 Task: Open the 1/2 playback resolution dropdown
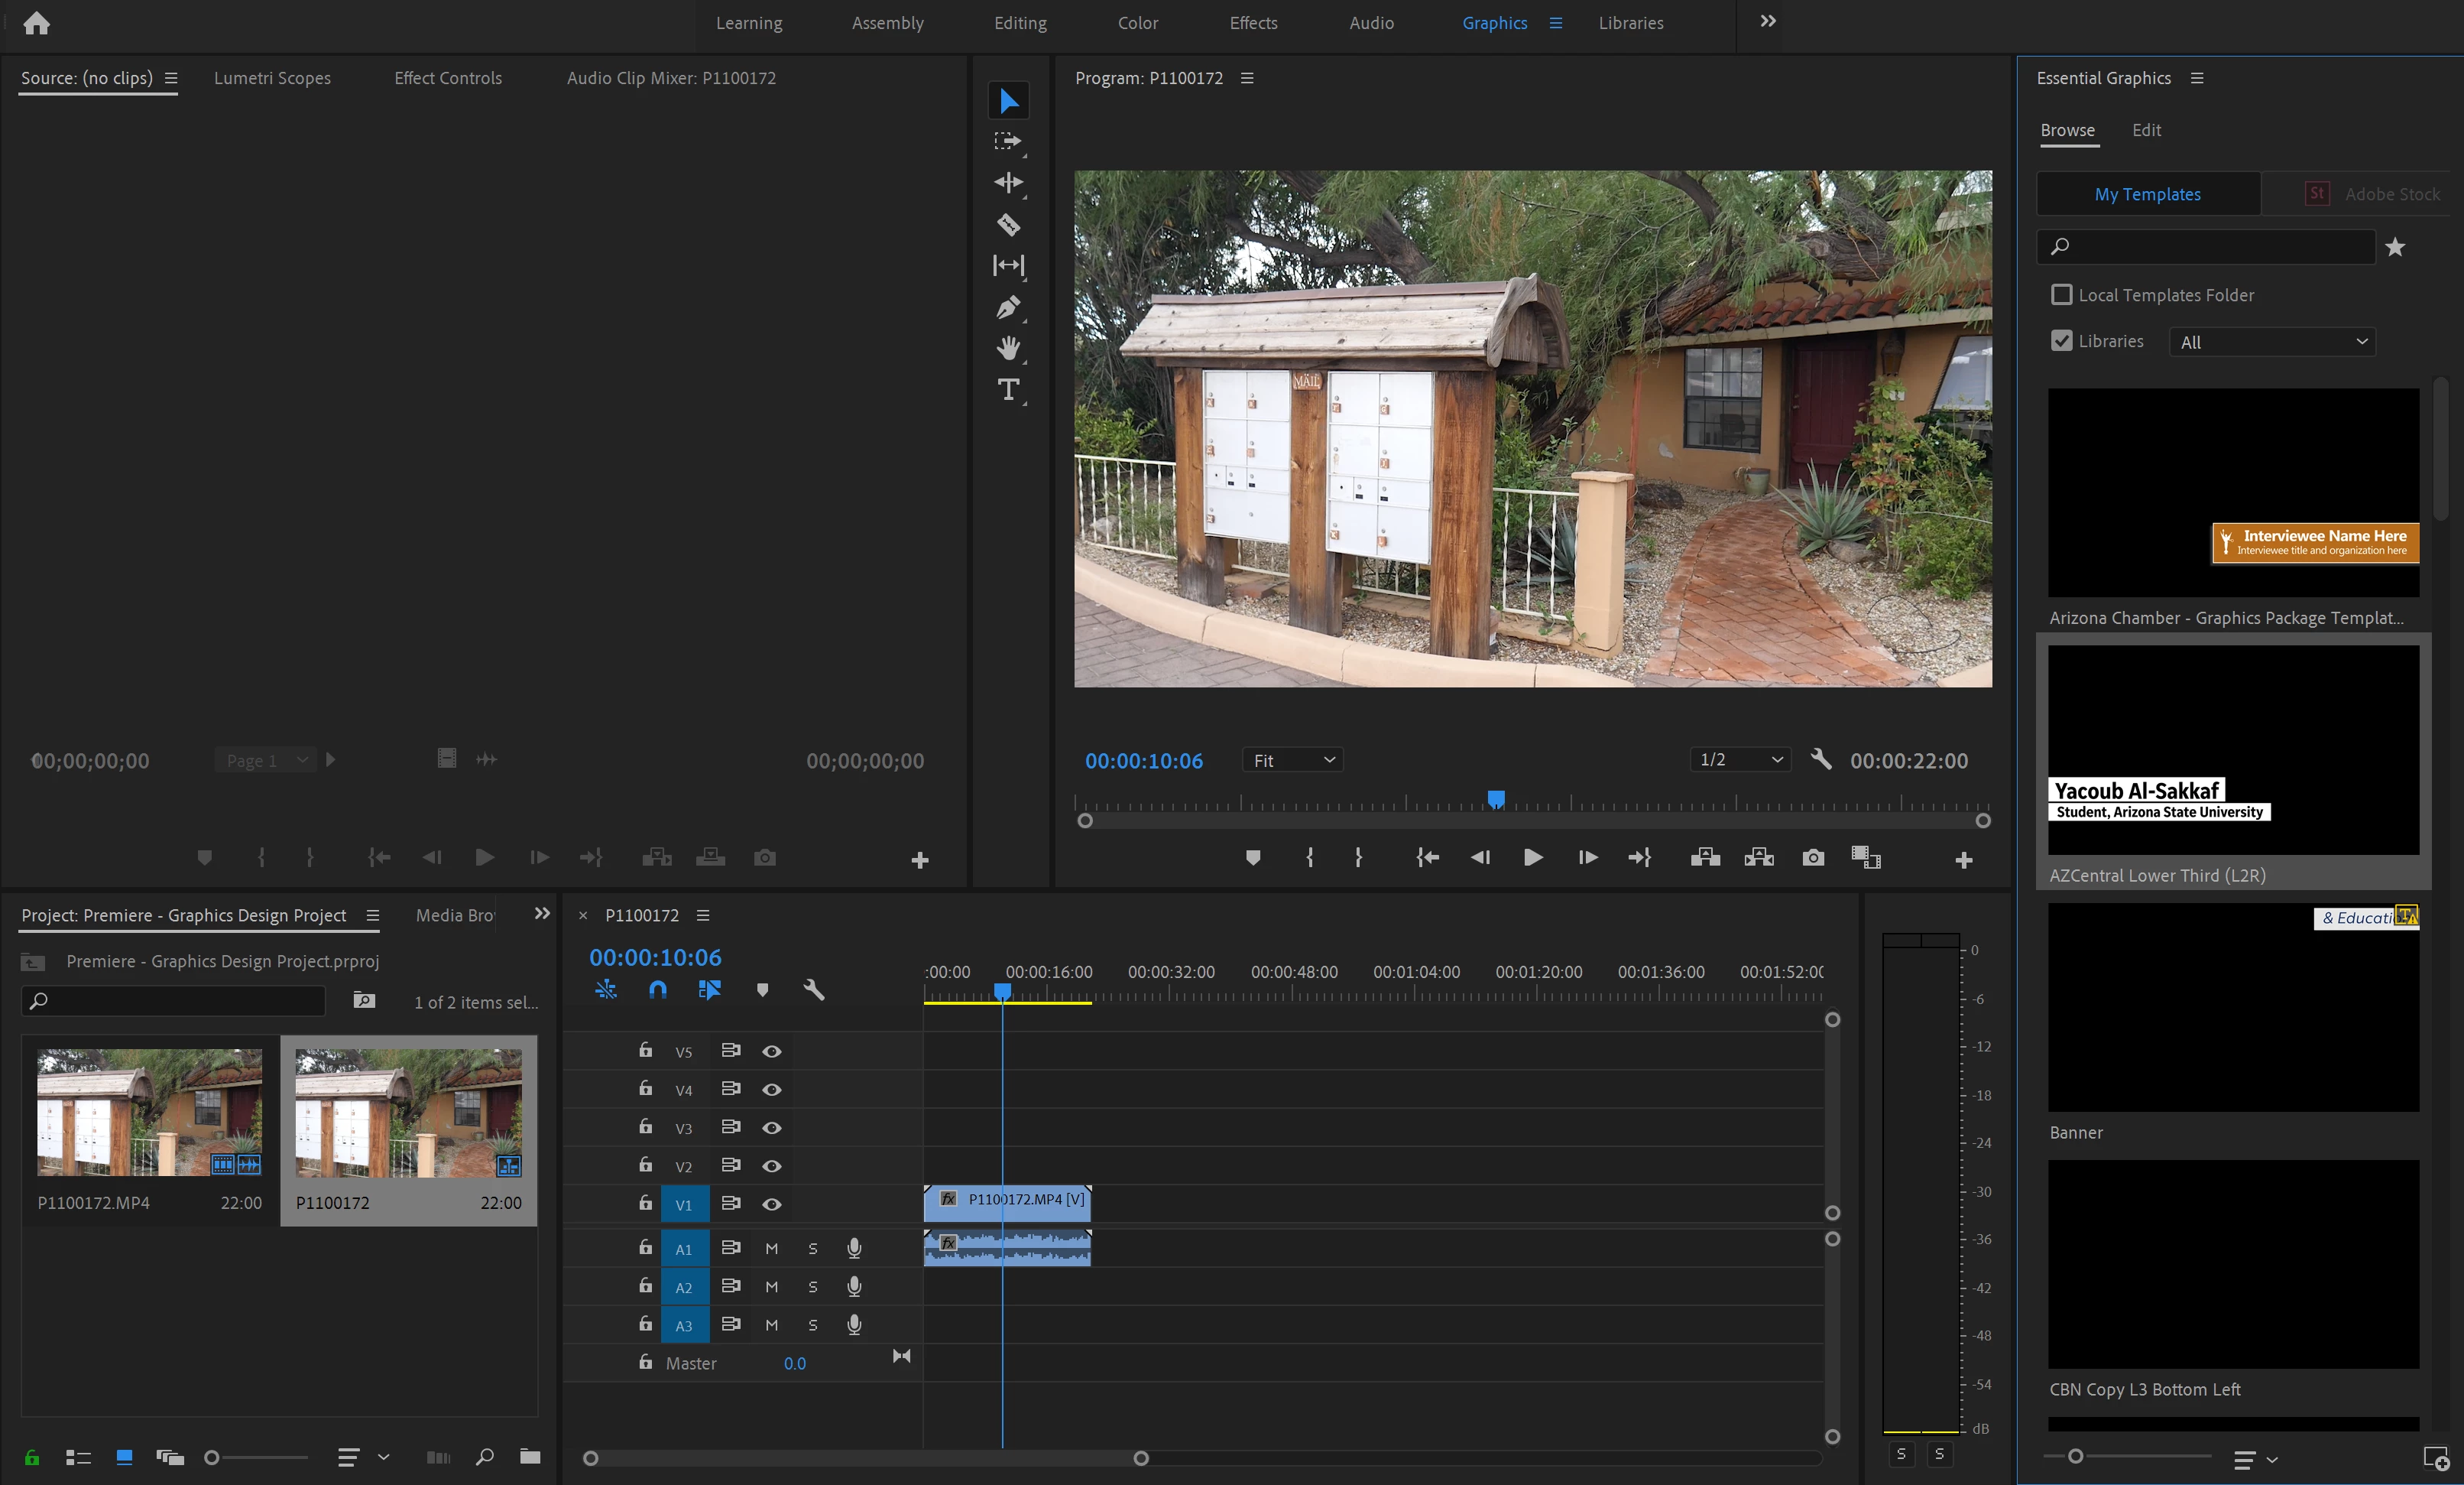pos(1740,759)
